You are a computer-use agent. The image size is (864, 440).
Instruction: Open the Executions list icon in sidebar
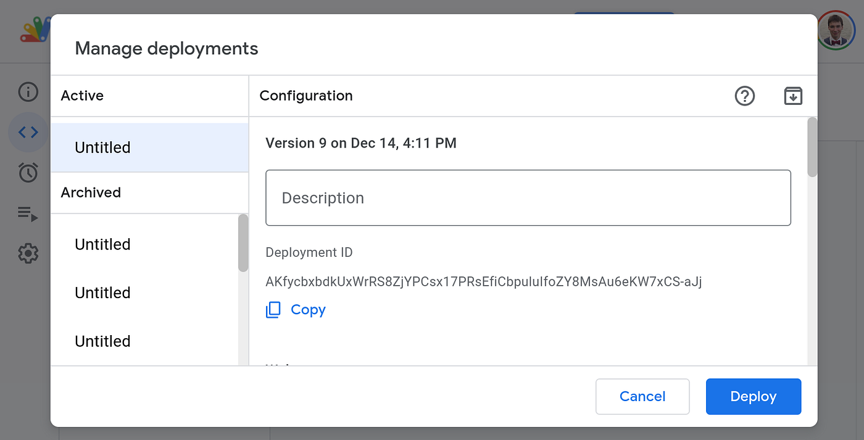point(28,214)
